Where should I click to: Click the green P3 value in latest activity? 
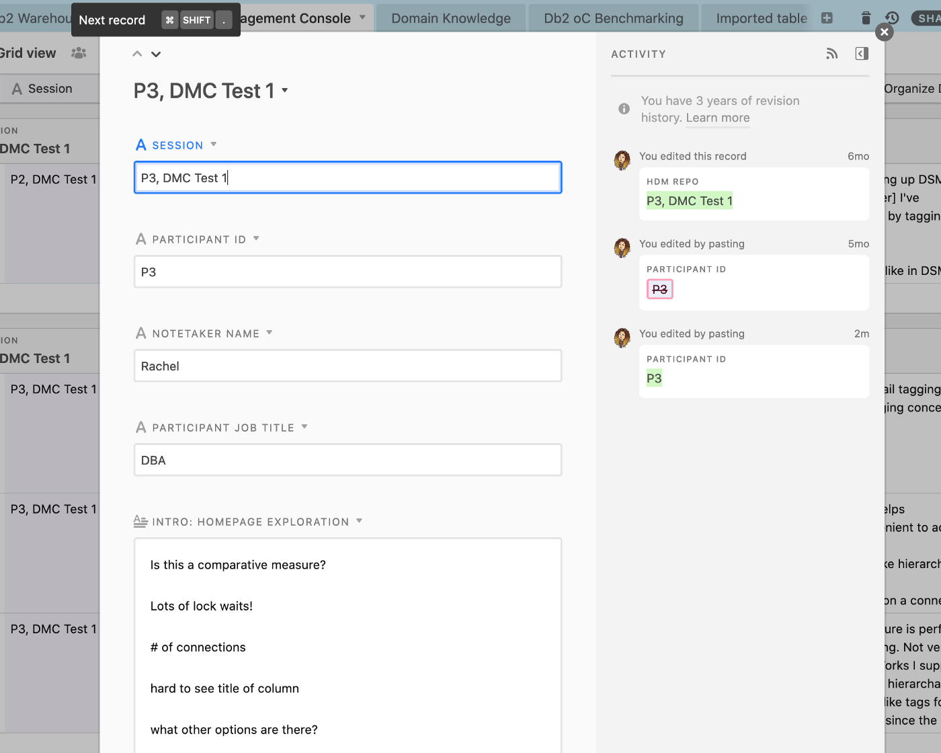(654, 379)
